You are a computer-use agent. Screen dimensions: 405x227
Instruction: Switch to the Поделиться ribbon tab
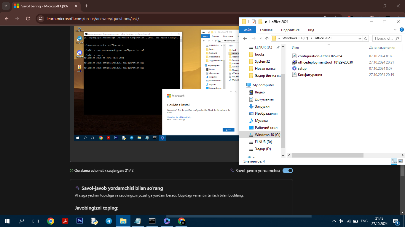290,30
